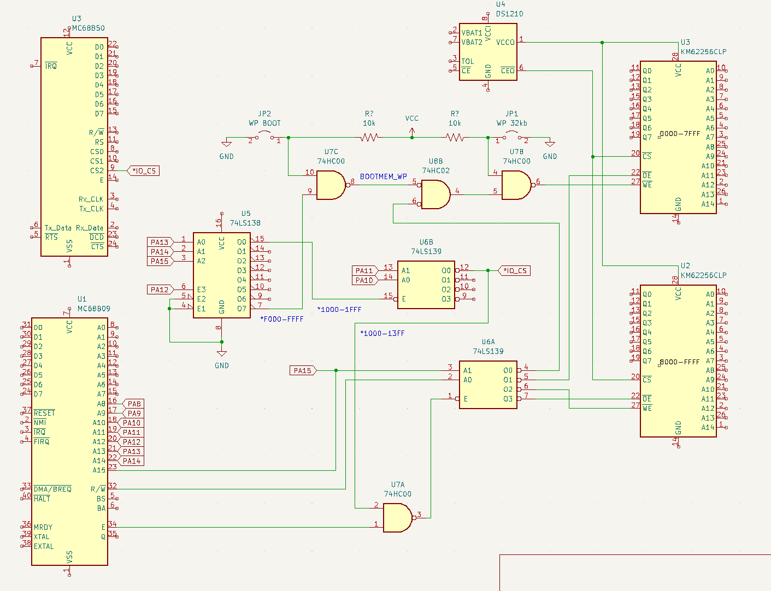Click the PA9 label on MC68B09
Viewport: 771px width, 591px height.
click(x=134, y=413)
